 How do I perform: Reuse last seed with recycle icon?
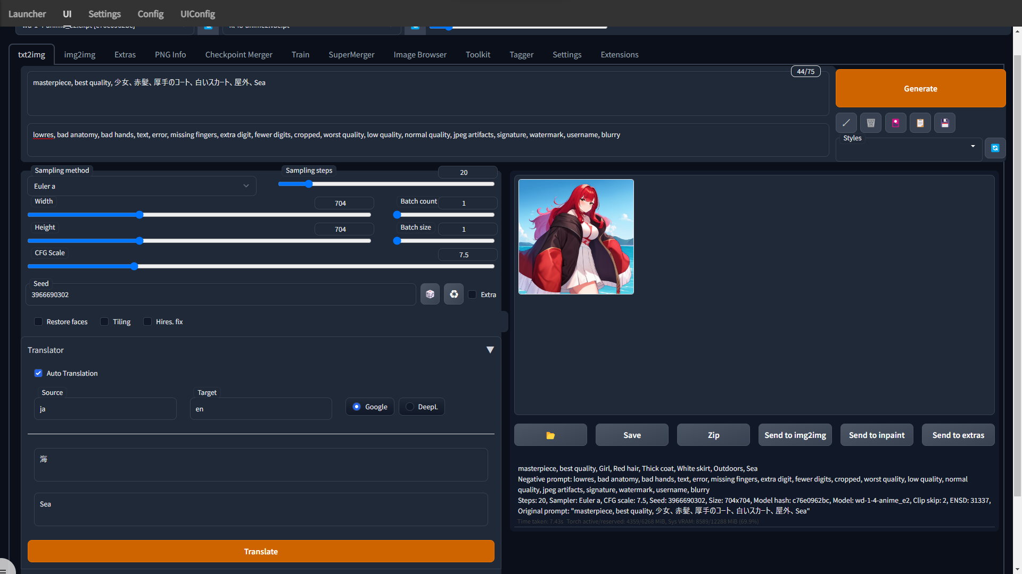(454, 294)
